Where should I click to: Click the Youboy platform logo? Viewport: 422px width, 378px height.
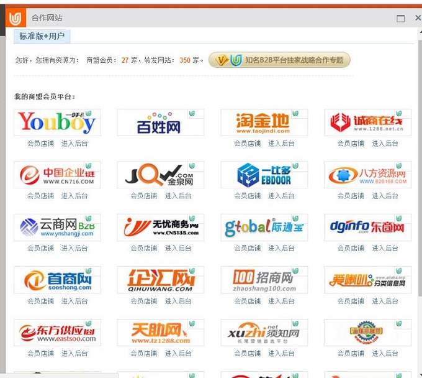[57, 122]
